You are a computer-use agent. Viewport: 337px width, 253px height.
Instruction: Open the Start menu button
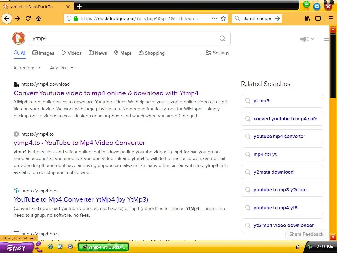click(17, 248)
